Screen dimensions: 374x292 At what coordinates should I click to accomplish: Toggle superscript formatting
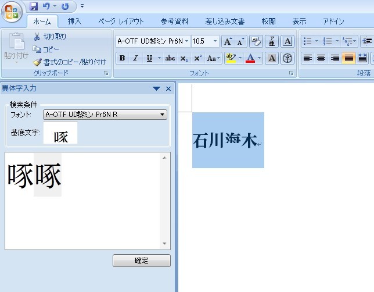click(x=197, y=58)
